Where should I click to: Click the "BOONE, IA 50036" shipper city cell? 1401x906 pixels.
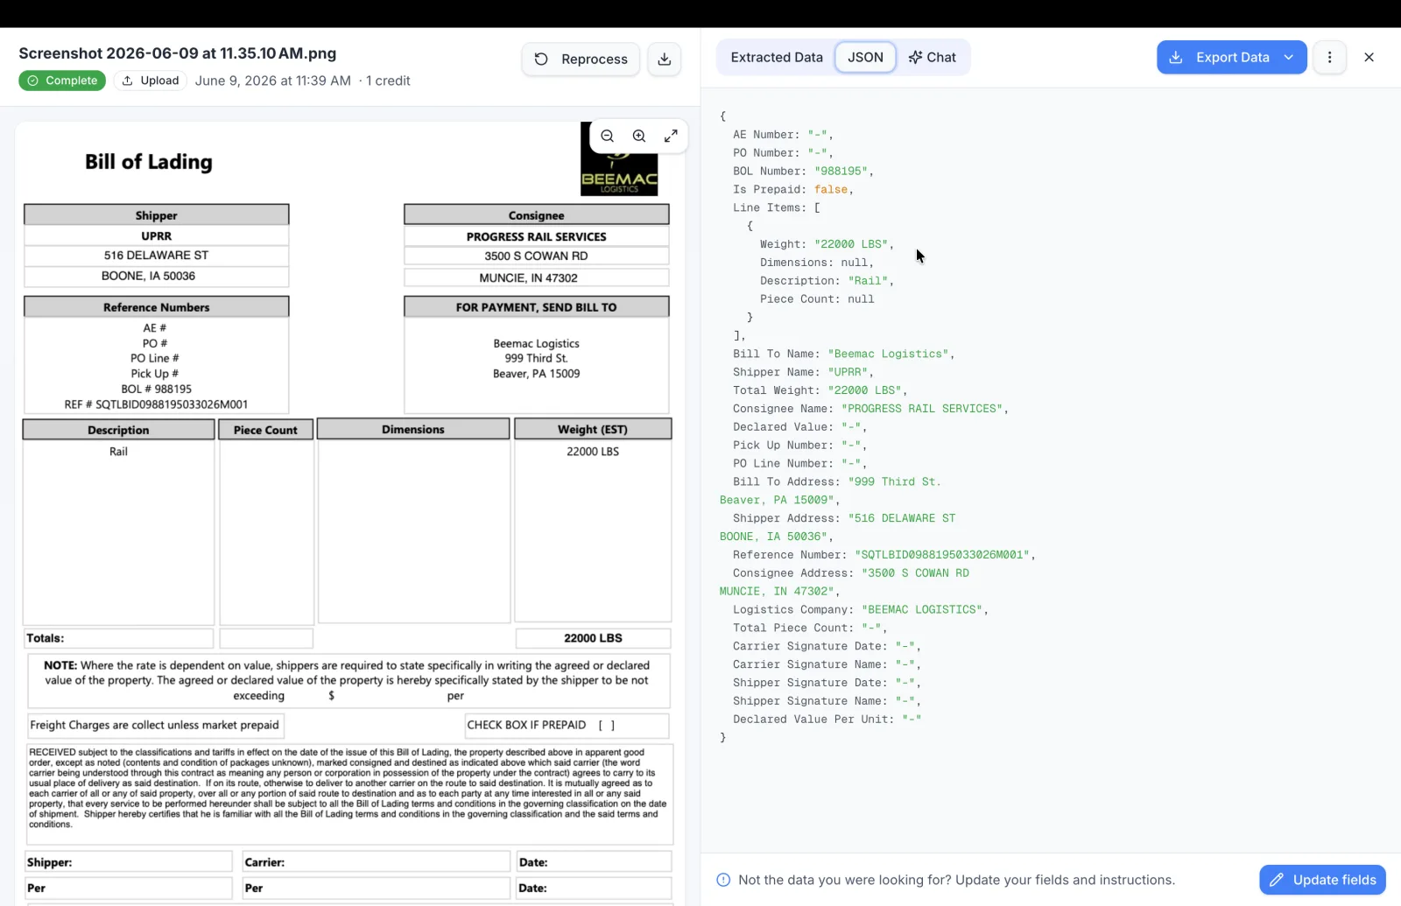(x=157, y=276)
